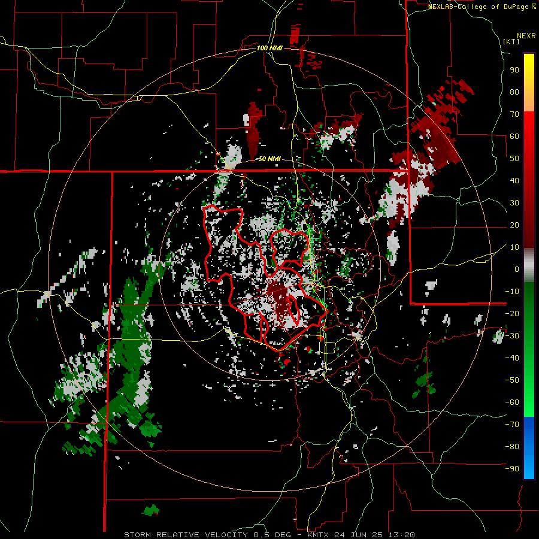Click the -80 knot scale value
This screenshot has width=539, height=539.
(x=512, y=447)
